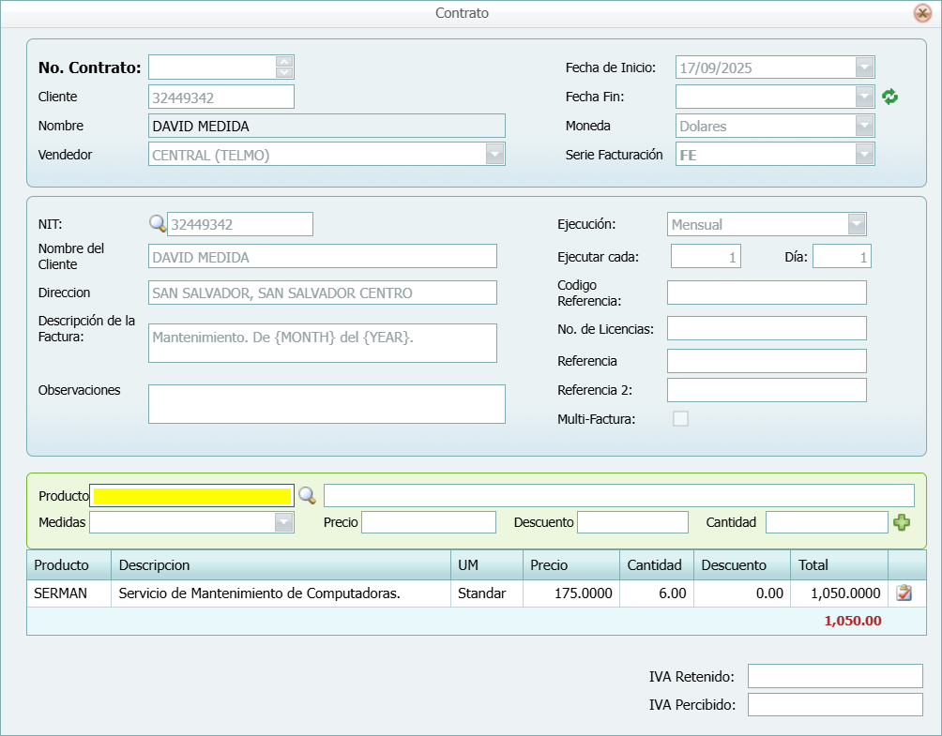Focus the yellow Producto code field
This screenshot has width=942, height=736.
[x=191, y=496]
